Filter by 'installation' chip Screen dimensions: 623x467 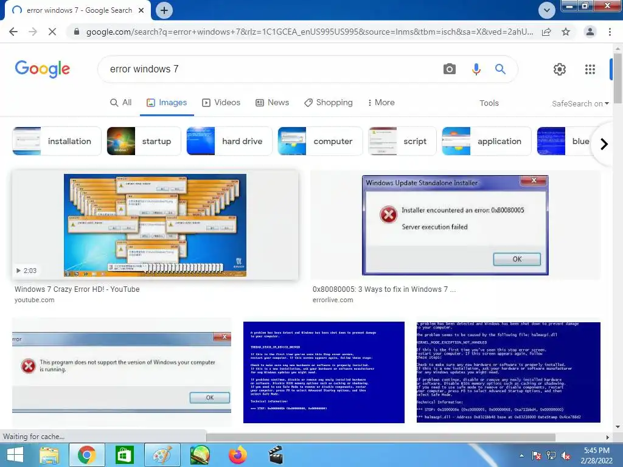tap(57, 141)
